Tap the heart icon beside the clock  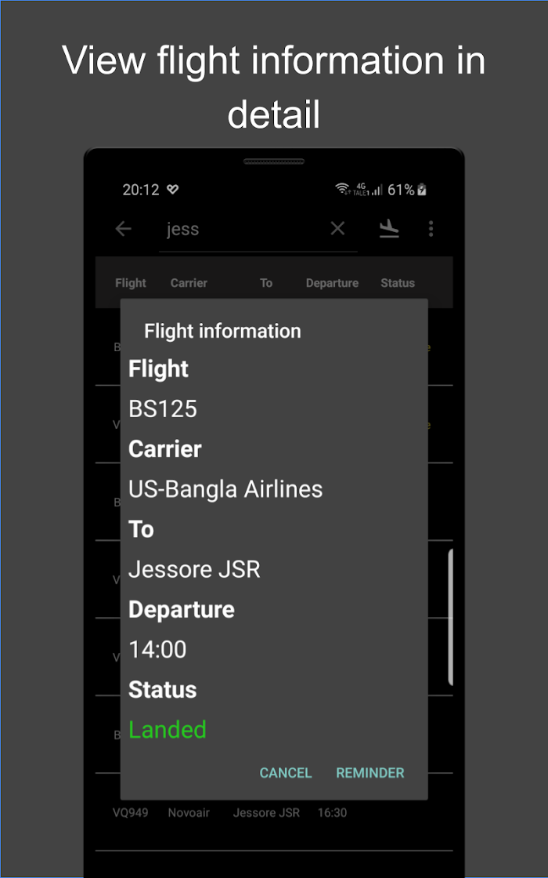[172, 190]
